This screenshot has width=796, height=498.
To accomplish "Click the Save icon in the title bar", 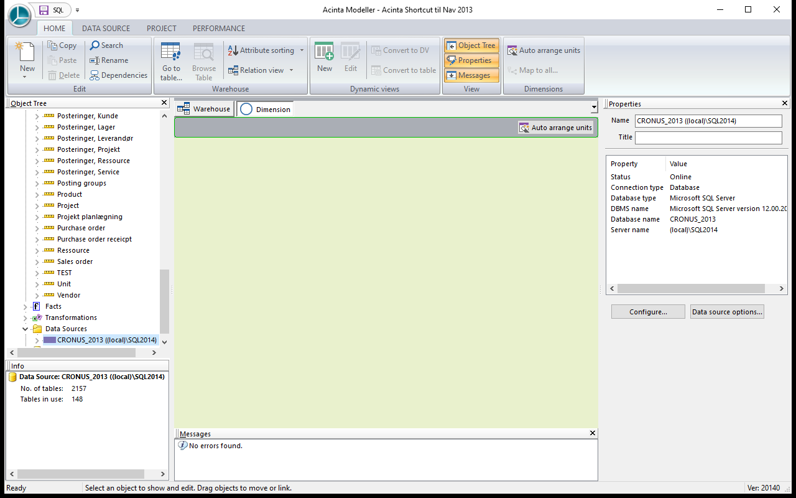I will (44, 10).
